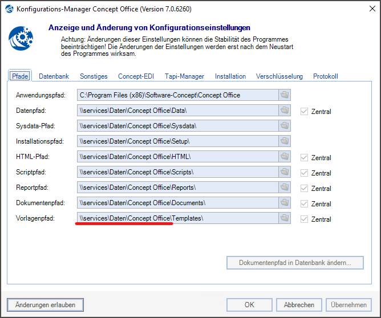The width and height of the screenshot is (381, 318).
Task: Click into the Vorlagenpfad field
Action: tap(177, 218)
